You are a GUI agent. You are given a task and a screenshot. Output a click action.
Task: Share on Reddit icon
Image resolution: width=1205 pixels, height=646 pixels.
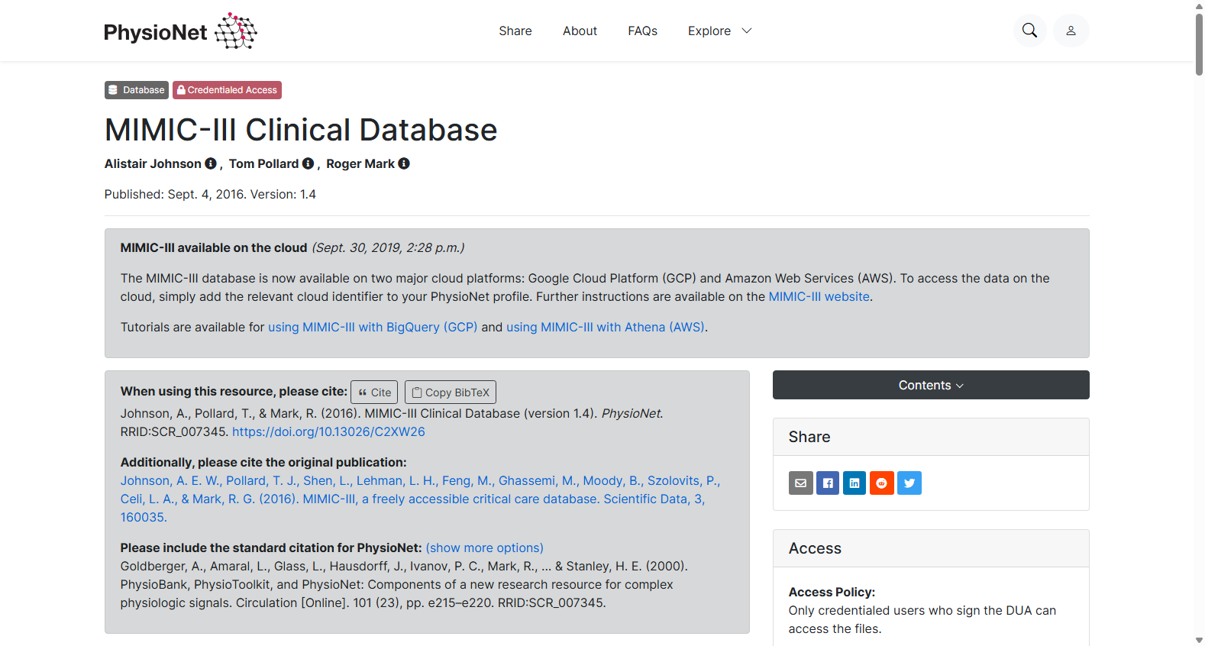[x=882, y=483]
